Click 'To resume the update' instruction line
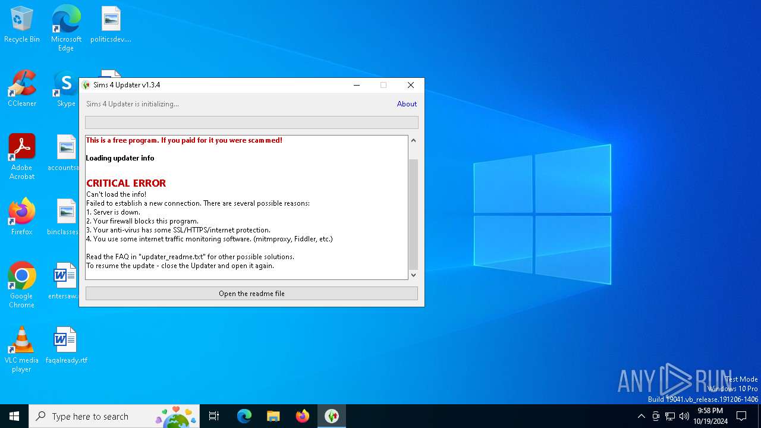The image size is (761, 428). pyautogui.click(x=180, y=266)
